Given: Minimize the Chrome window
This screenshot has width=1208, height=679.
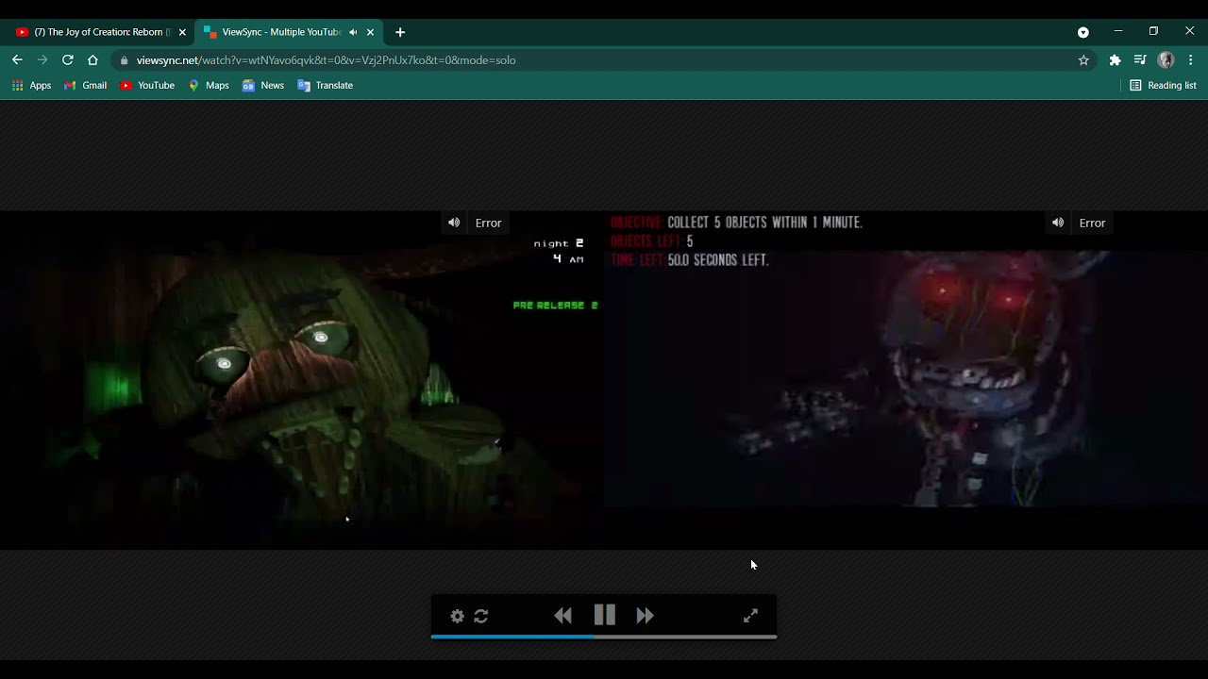Looking at the screenshot, I should (x=1118, y=31).
